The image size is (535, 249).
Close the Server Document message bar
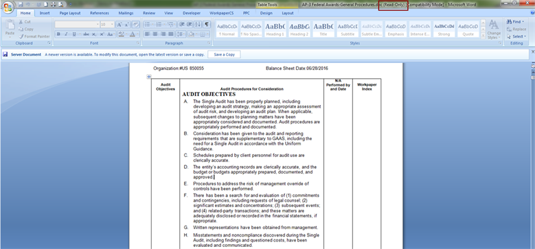(x=533, y=51)
